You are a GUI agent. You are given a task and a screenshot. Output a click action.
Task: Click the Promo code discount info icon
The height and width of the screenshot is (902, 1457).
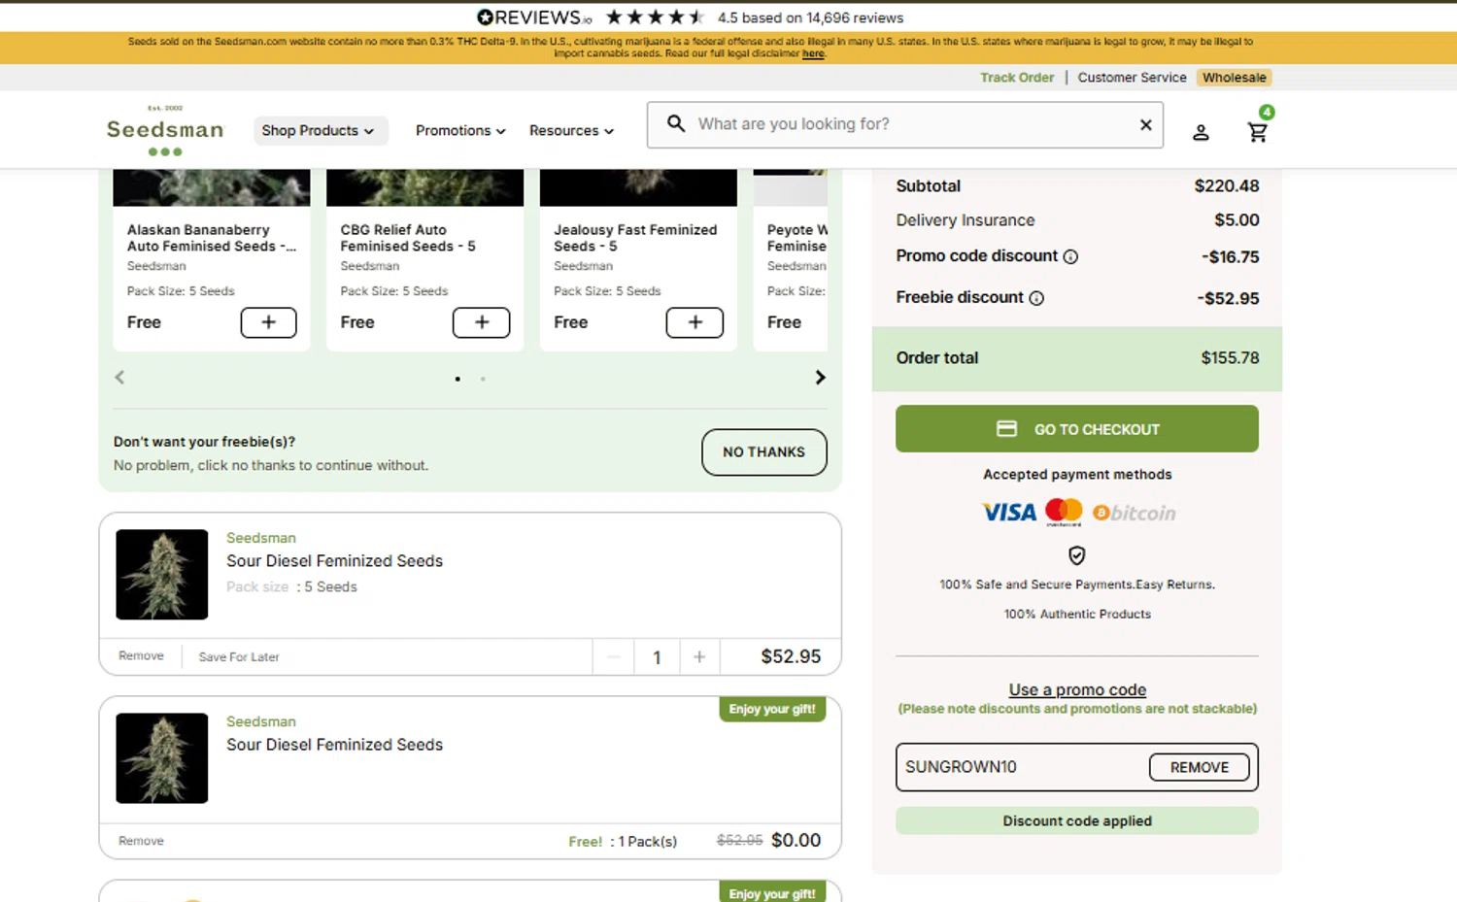[1070, 257]
